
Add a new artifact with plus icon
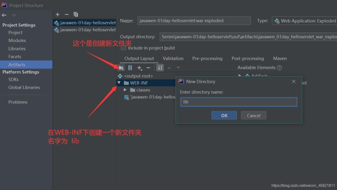click(57, 14)
